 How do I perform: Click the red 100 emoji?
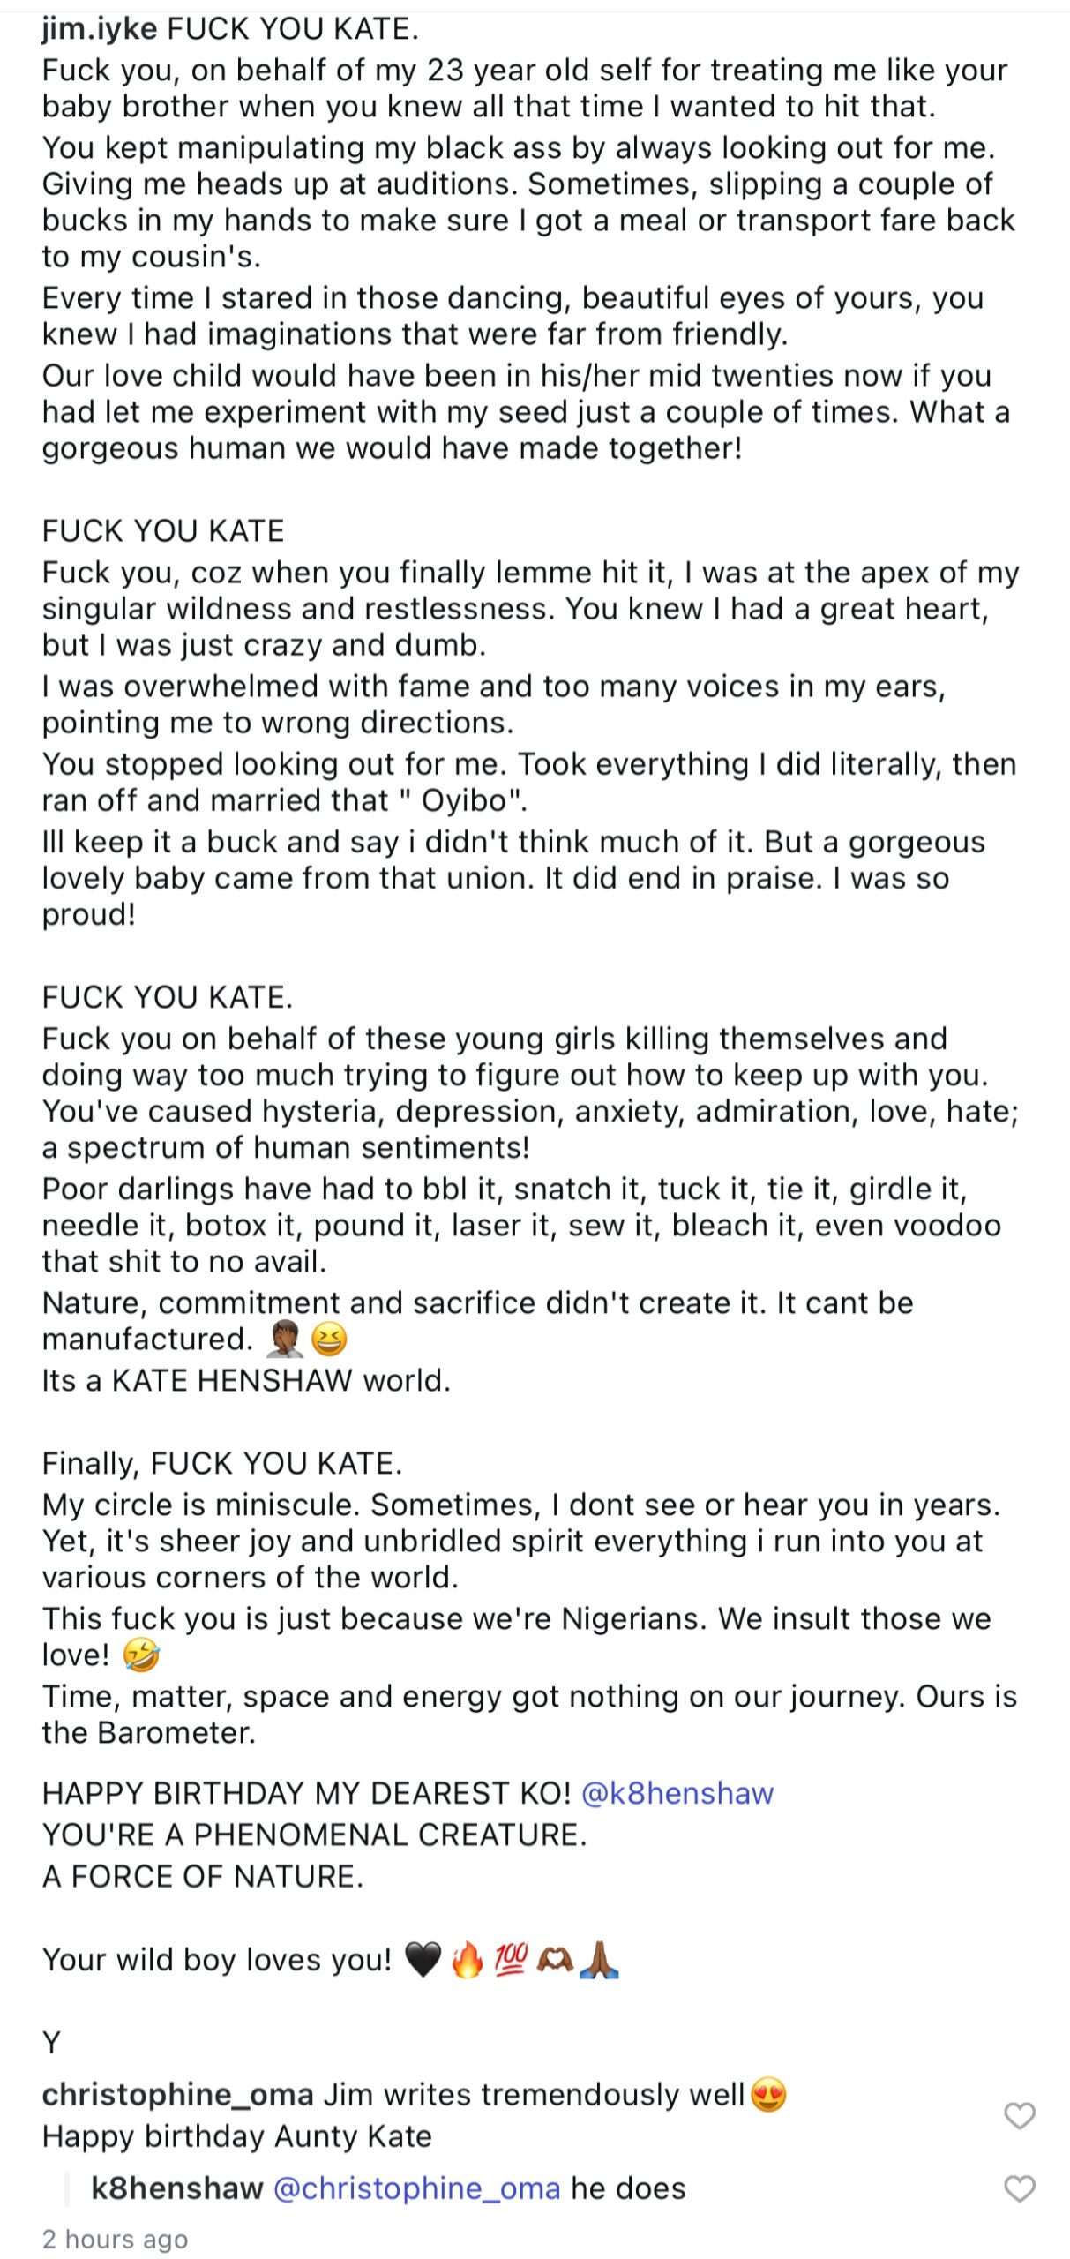[x=511, y=1960]
